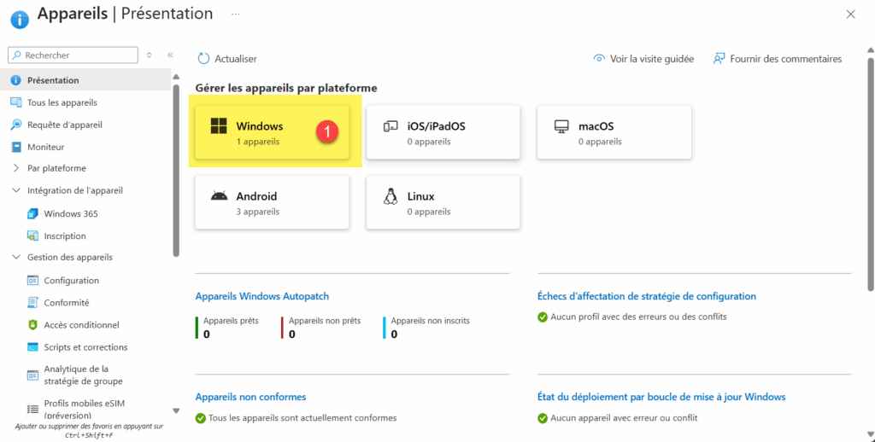Click Fournir des commentaires
The width and height of the screenshot is (875, 442).
(777, 59)
